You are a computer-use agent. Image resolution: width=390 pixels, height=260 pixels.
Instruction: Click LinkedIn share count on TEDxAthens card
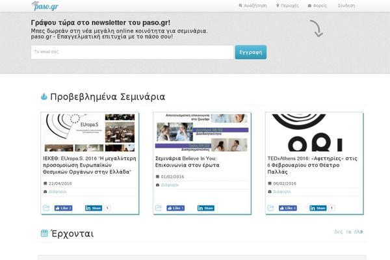(x=331, y=208)
